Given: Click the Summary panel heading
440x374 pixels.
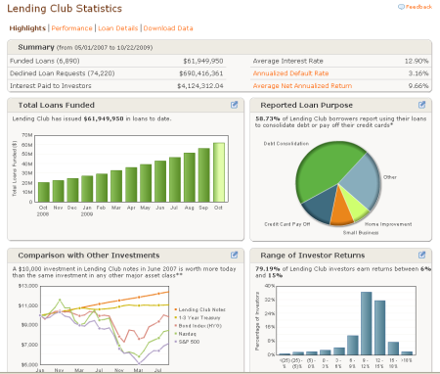Looking at the screenshot, I should coord(36,47).
